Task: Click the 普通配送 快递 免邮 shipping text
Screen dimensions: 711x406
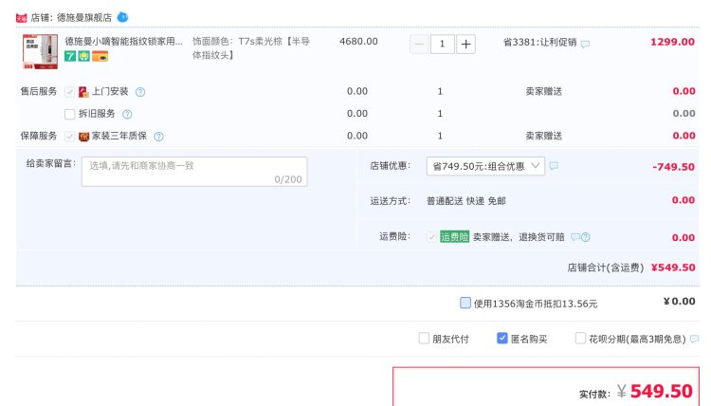Action: point(466,201)
